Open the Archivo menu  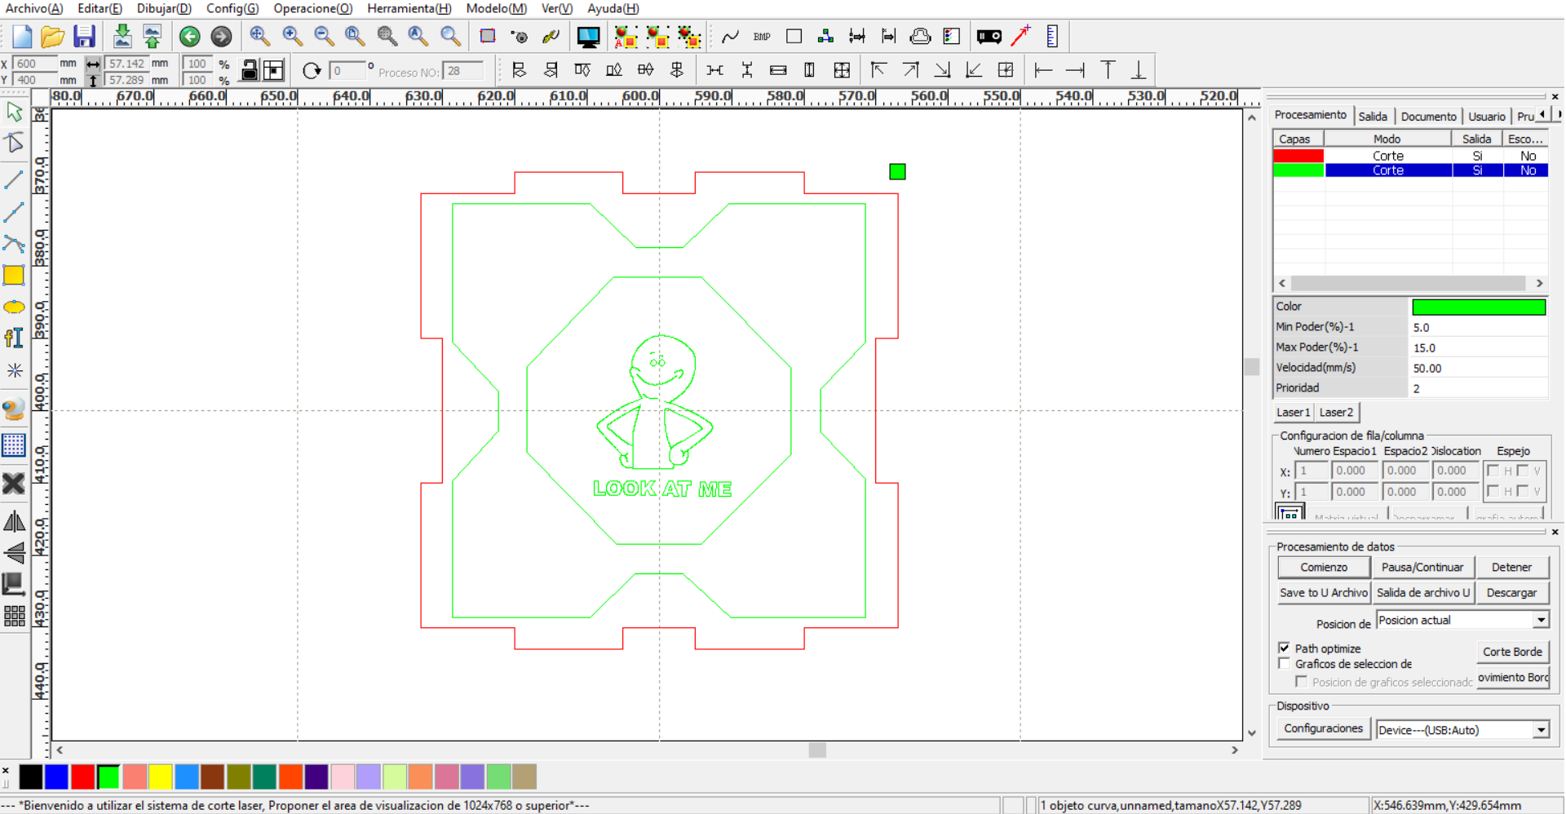33,8
